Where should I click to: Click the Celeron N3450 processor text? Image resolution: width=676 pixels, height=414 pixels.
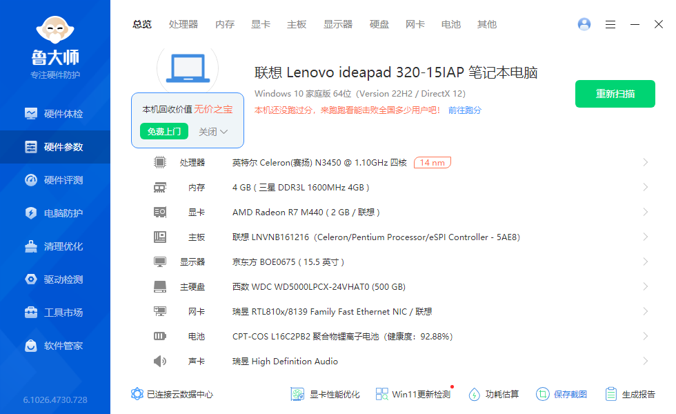(x=319, y=163)
